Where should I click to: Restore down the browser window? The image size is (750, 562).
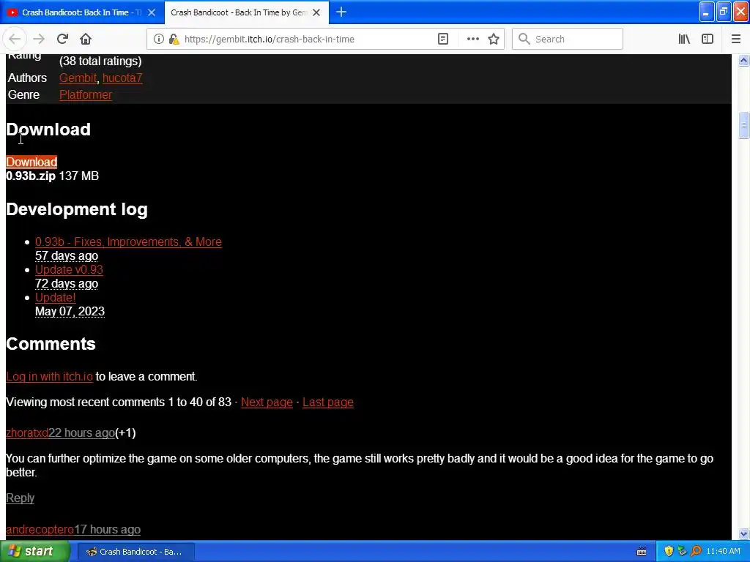pyautogui.click(x=723, y=12)
